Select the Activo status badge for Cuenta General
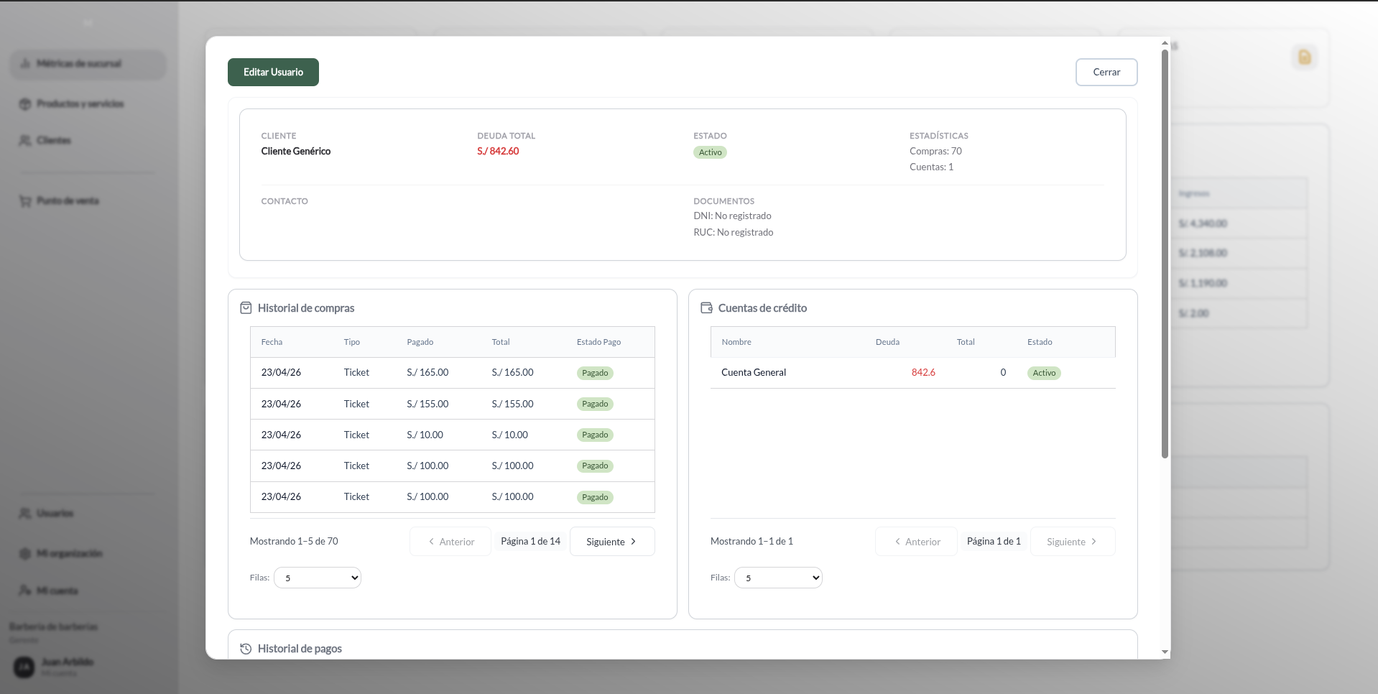Viewport: 1378px width, 694px height. point(1044,373)
